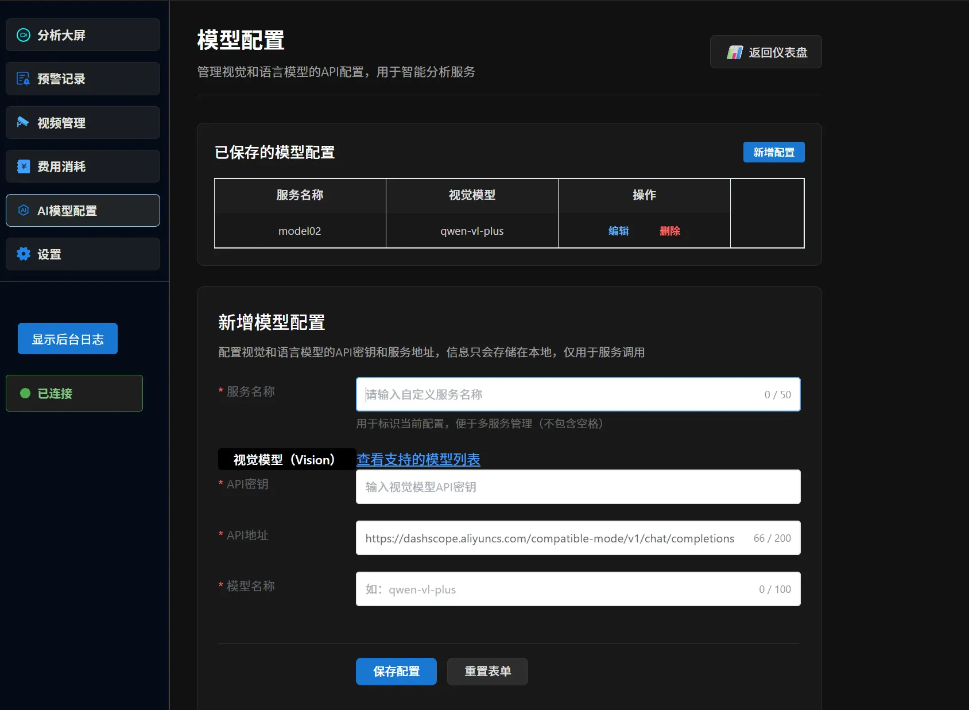Click the 分析大屏 camera icon in sidebar
This screenshot has width=969, height=710.
24,35
